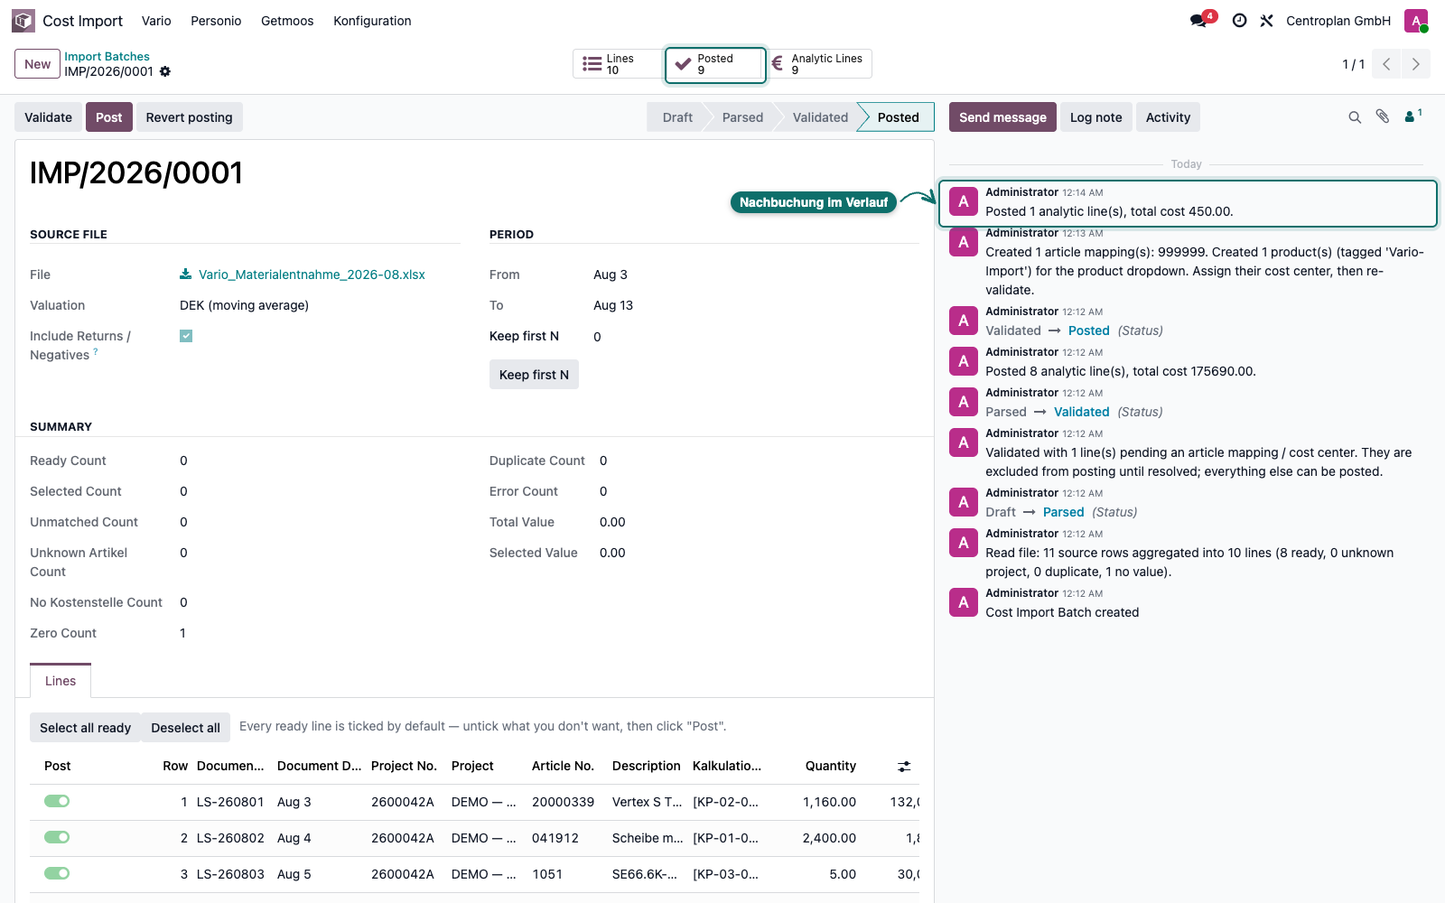The height and width of the screenshot is (903, 1445).
Task: Open the Konfiguration menu
Action: (372, 21)
